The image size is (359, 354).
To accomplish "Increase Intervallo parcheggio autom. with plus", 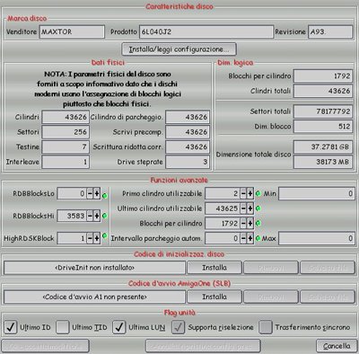I will pos(250,238).
